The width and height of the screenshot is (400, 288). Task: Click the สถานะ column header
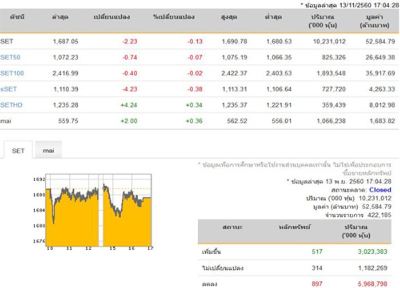point(233,227)
